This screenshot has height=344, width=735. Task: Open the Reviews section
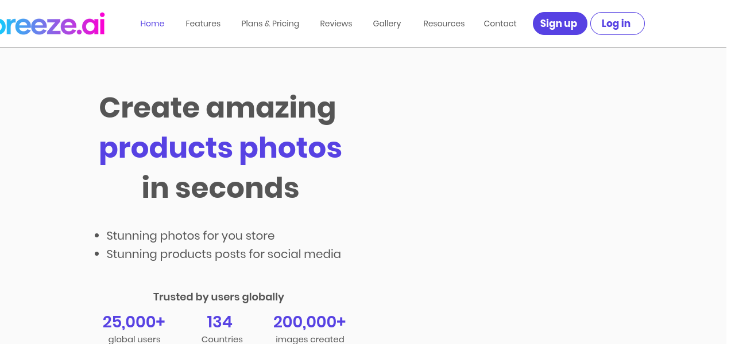pyautogui.click(x=336, y=24)
